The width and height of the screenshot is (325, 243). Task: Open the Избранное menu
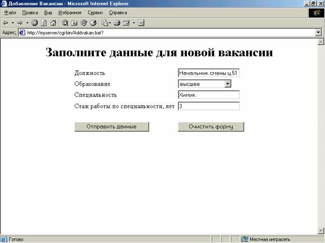(x=70, y=13)
